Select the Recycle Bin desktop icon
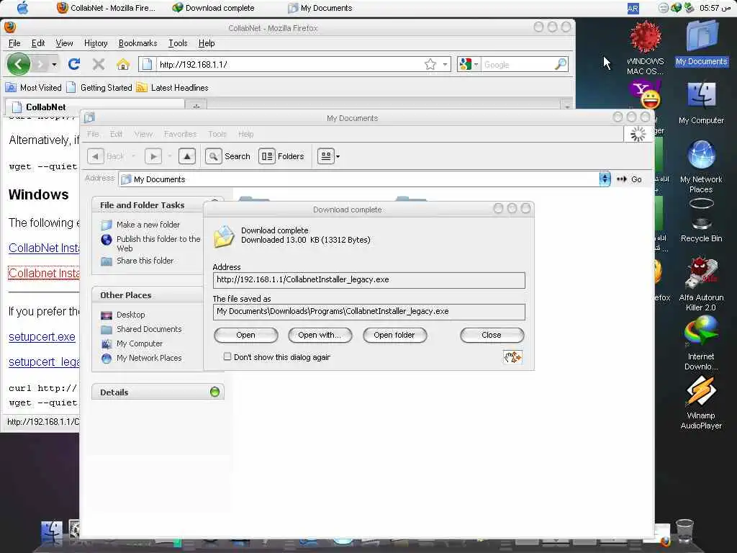Image resolution: width=737 pixels, height=553 pixels. [x=701, y=221]
